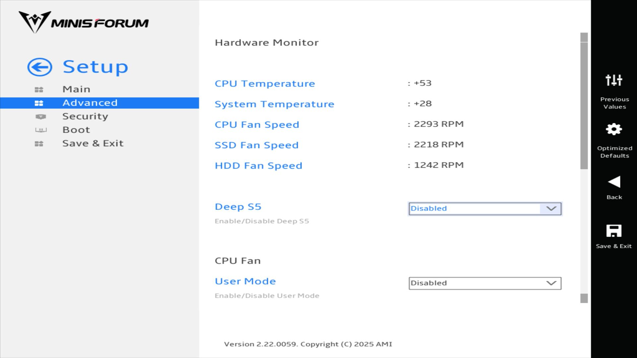Click the Minisforum logo
Viewport: 637px width, 358px height.
point(84,23)
